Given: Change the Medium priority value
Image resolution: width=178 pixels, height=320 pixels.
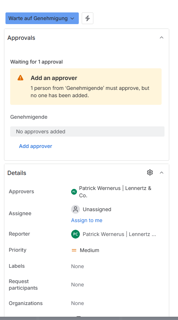Looking at the screenshot, I should pos(89,250).
